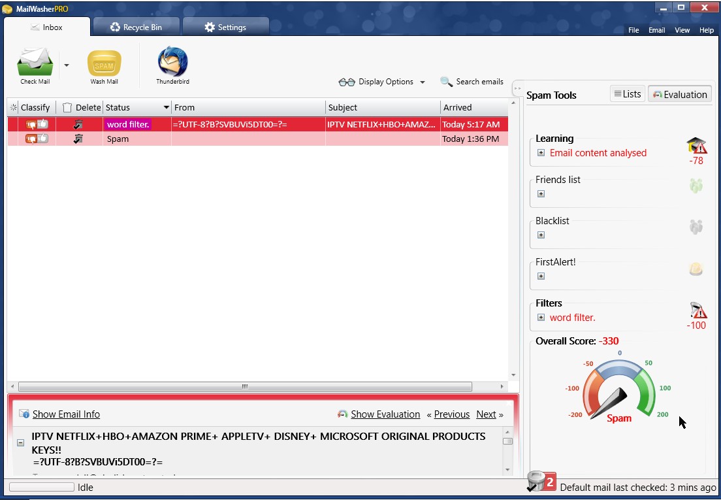This screenshot has height=500, width=721.
Task: Click the Classify column header
Action: coord(35,107)
